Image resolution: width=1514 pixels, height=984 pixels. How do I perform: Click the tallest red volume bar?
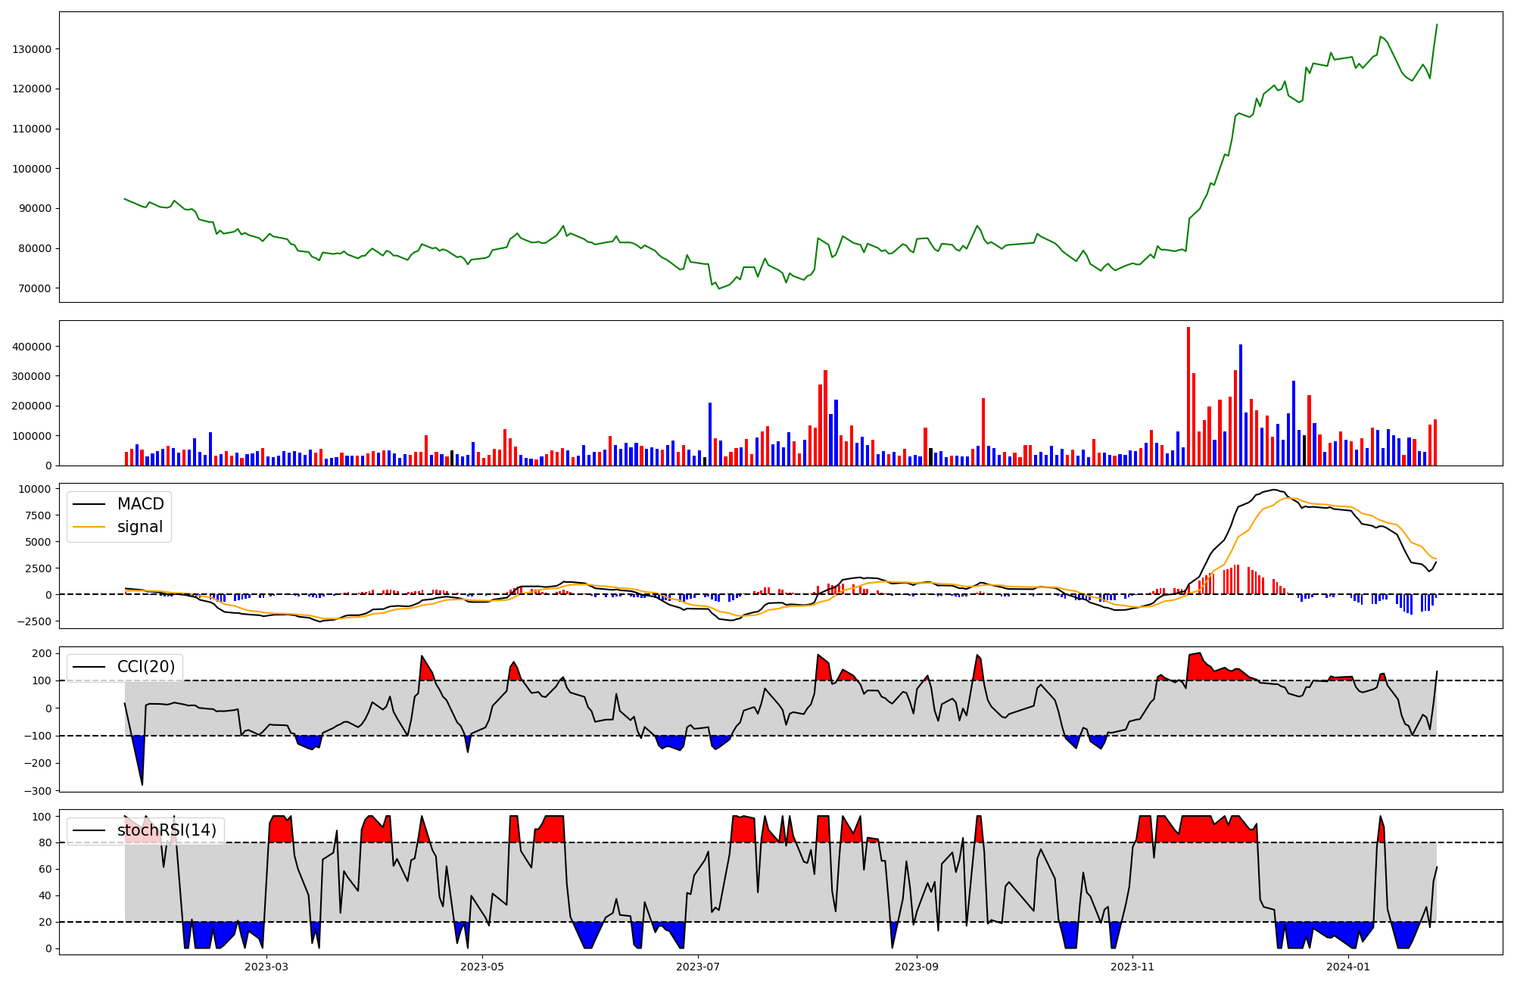tap(1188, 395)
